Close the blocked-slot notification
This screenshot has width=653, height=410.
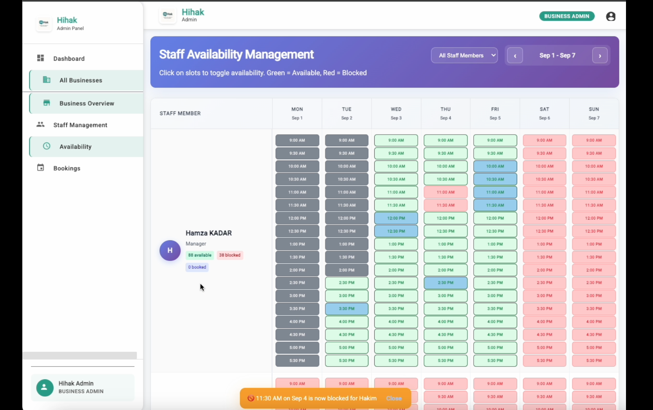pyautogui.click(x=394, y=398)
